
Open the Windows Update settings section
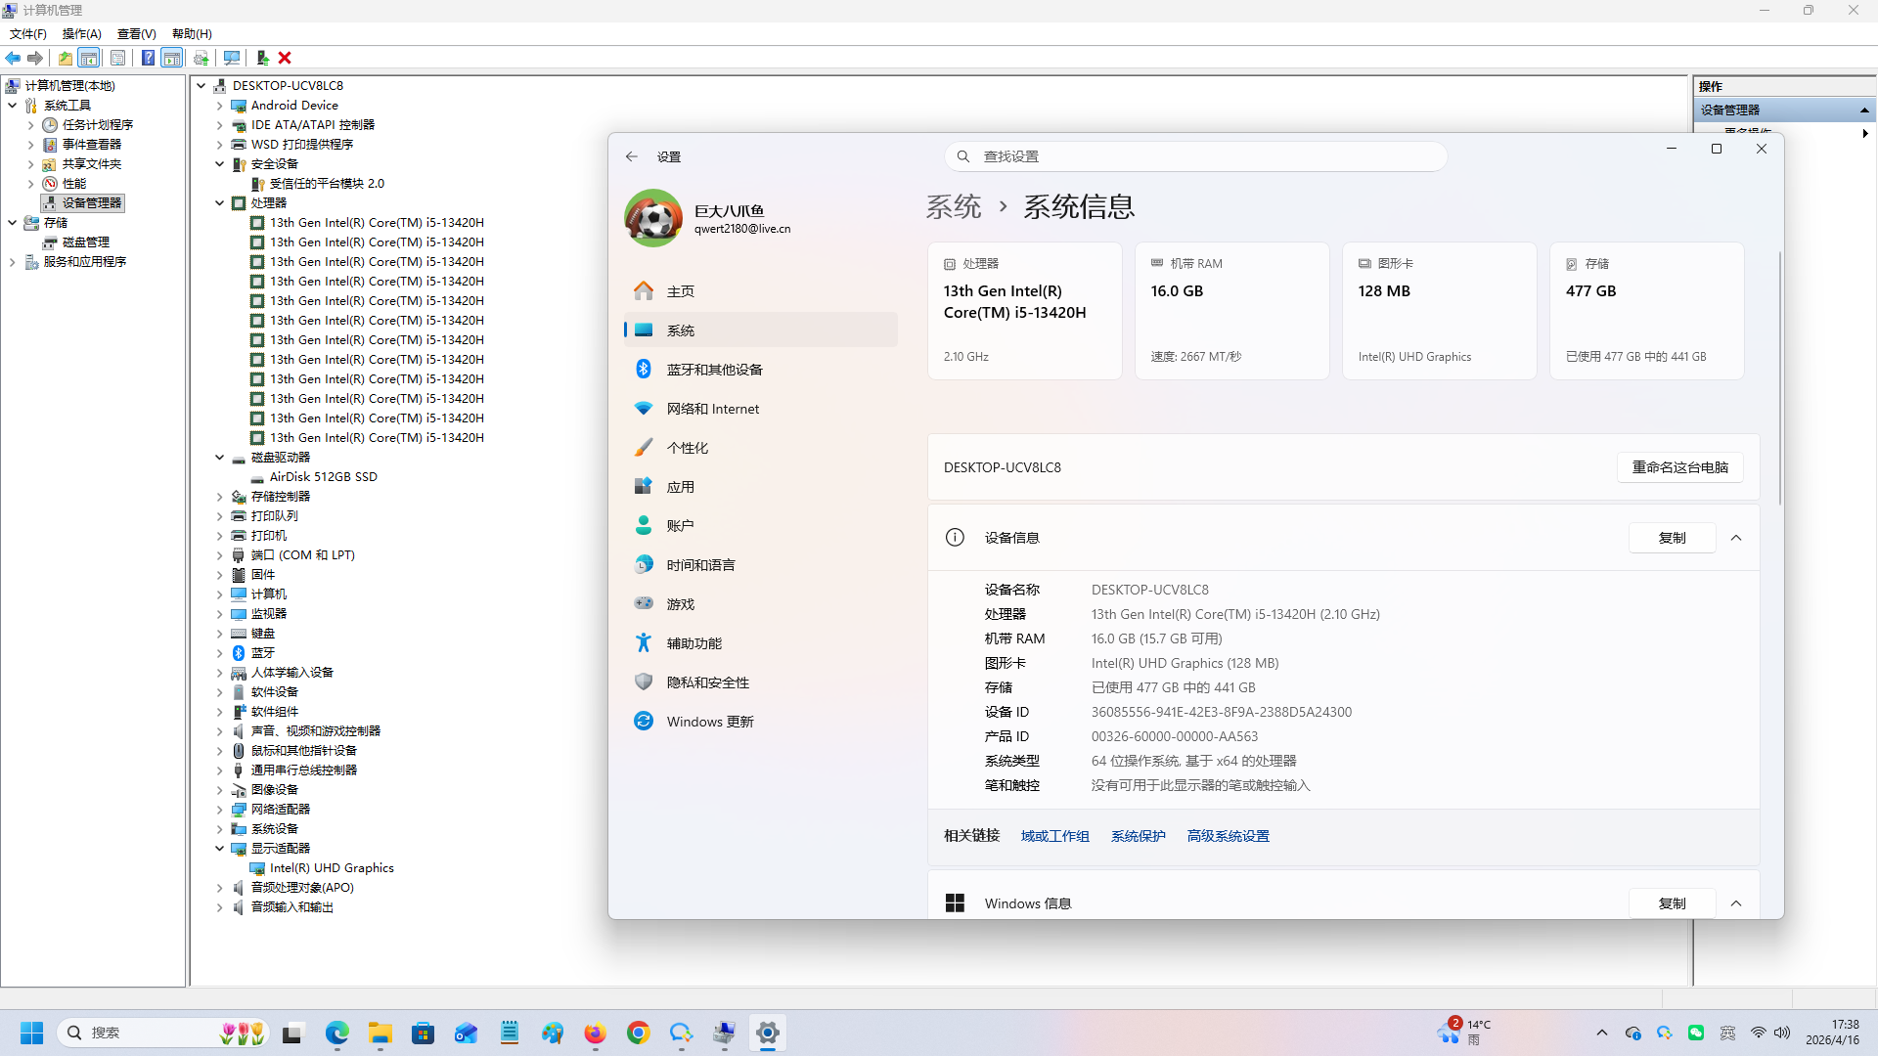pos(710,722)
